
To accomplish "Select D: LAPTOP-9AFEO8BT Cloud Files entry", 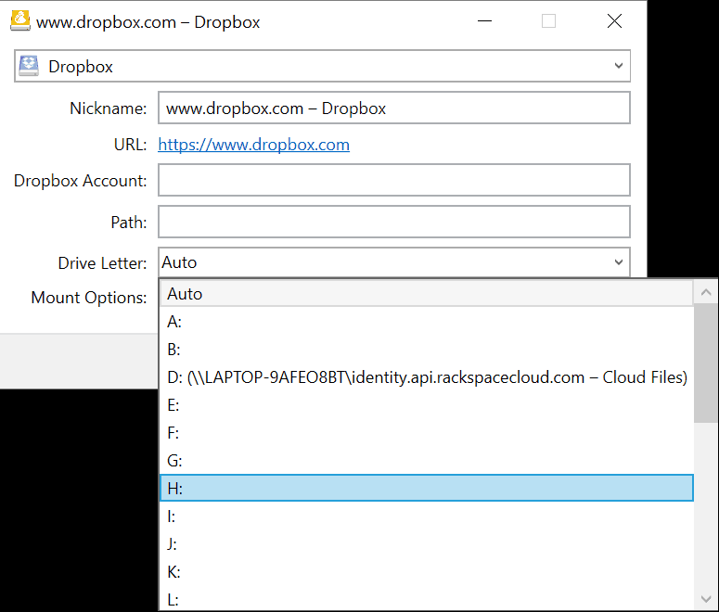I will (427, 377).
